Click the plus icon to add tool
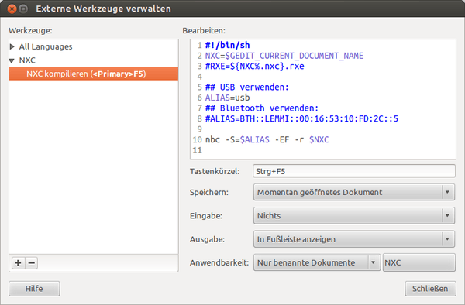Screen dimensions: 465x305 click(x=18, y=262)
